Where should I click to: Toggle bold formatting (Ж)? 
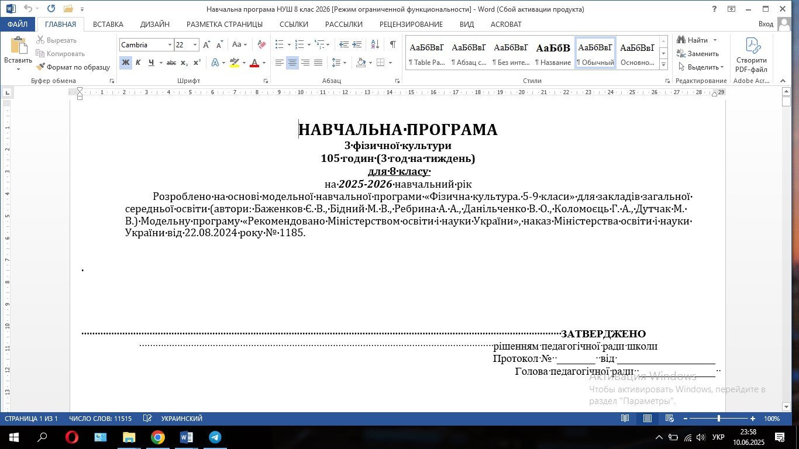pos(125,63)
